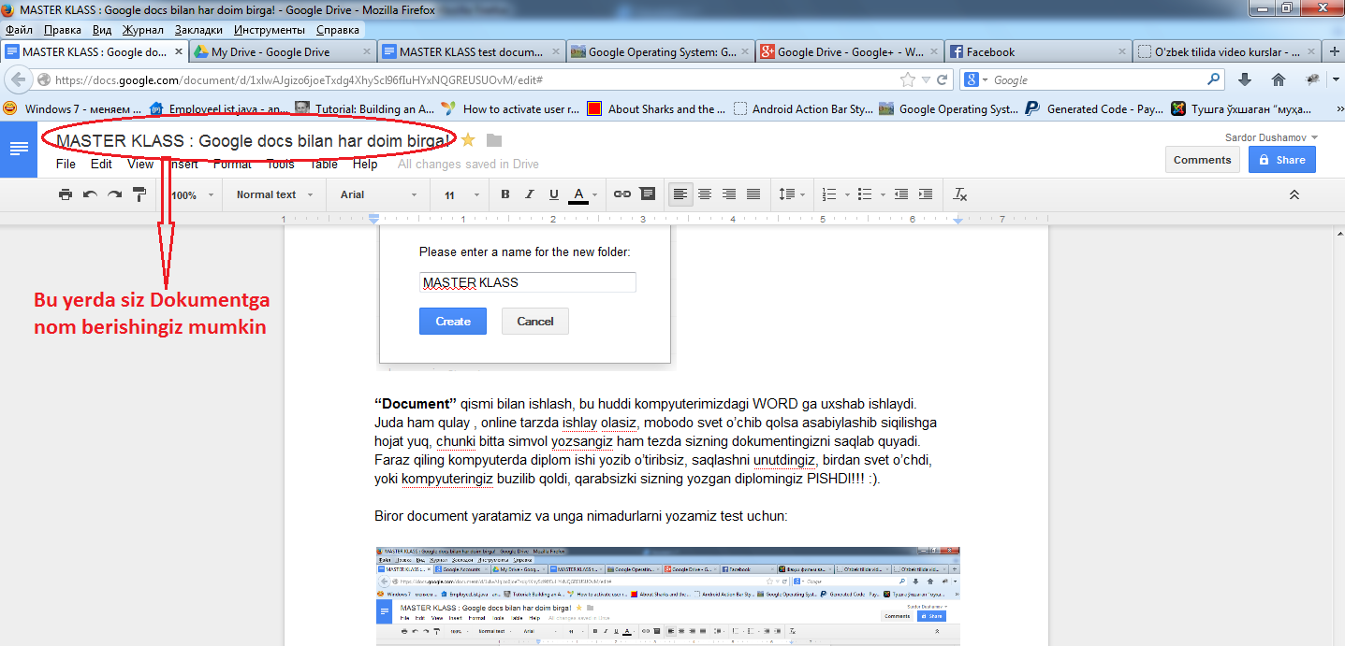
Task: Click the Print icon in Docs toolbar
Action: pyautogui.click(x=66, y=194)
